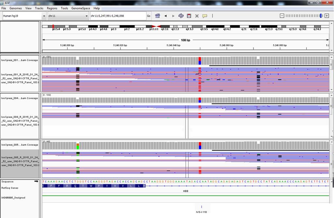Go forward with the right arrow icon
The height and width of the screenshot is (218, 334).
pyautogui.click(x=173, y=16)
